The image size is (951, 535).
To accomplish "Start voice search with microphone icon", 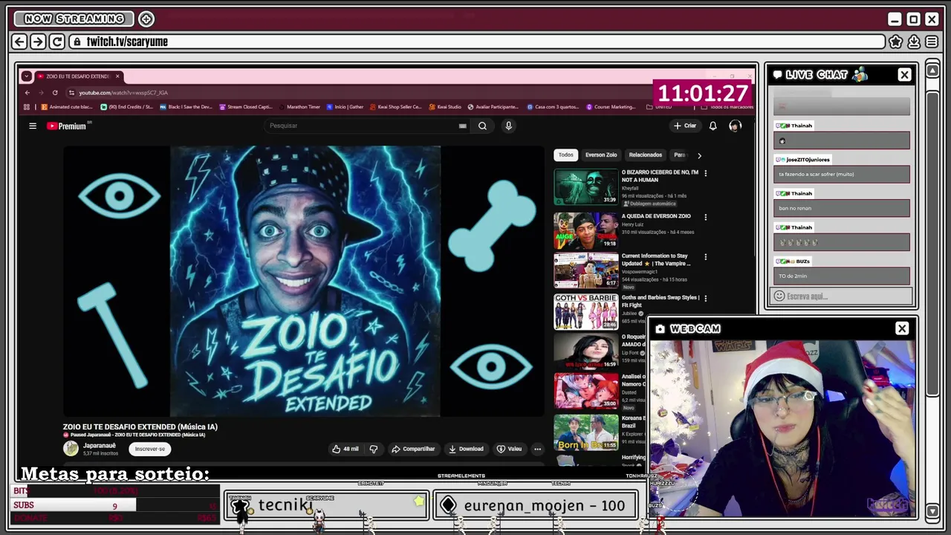I will [508, 126].
